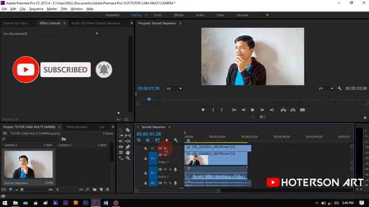The image size is (369, 207).
Task: Switch Project panel to list view
Action: pos(4,189)
